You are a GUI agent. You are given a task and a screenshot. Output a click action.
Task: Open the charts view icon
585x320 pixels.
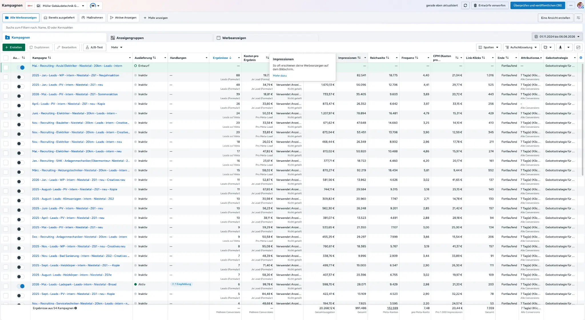578,47
